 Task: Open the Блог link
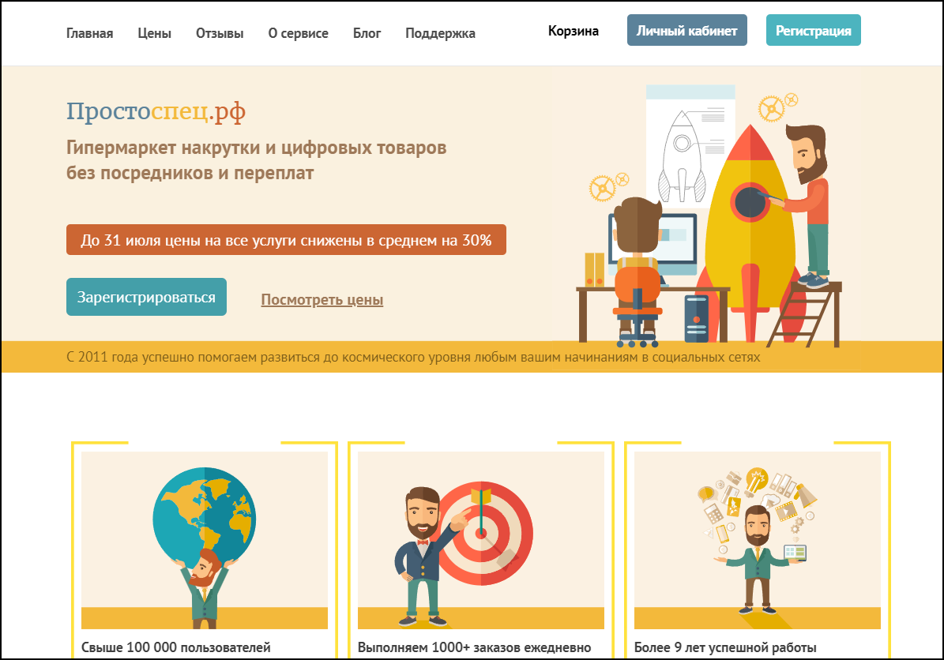(367, 33)
